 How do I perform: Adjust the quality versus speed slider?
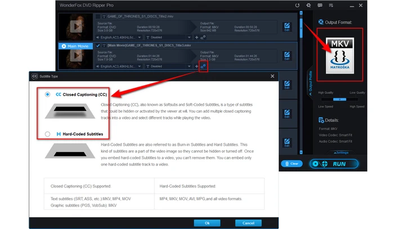pos(339,100)
